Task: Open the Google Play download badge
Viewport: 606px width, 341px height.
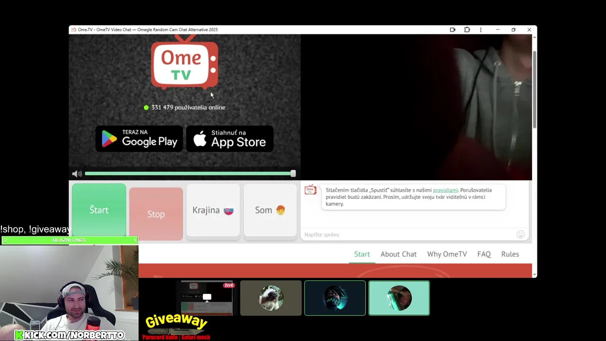Action: (139, 139)
